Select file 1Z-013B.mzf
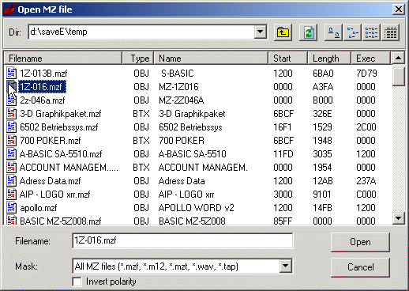This screenshot has width=409, height=291. (x=43, y=73)
